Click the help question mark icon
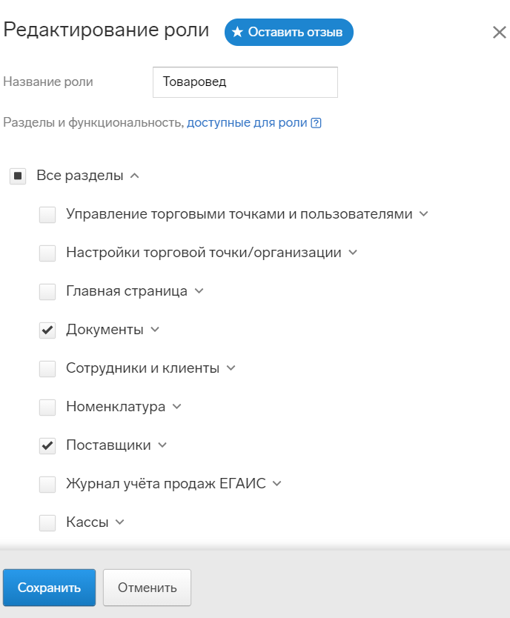The image size is (510, 618). [316, 123]
